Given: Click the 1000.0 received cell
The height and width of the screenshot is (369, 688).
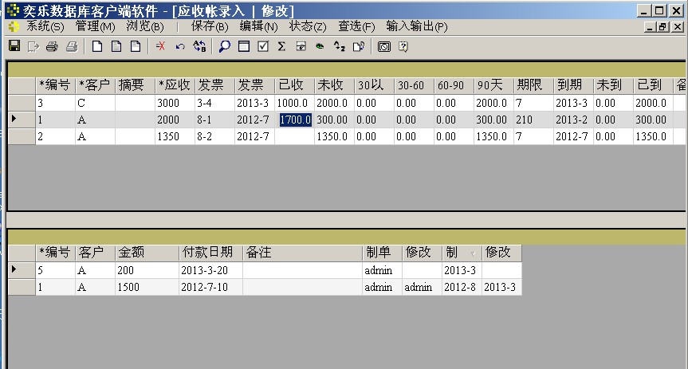Looking at the screenshot, I should (x=294, y=103).
